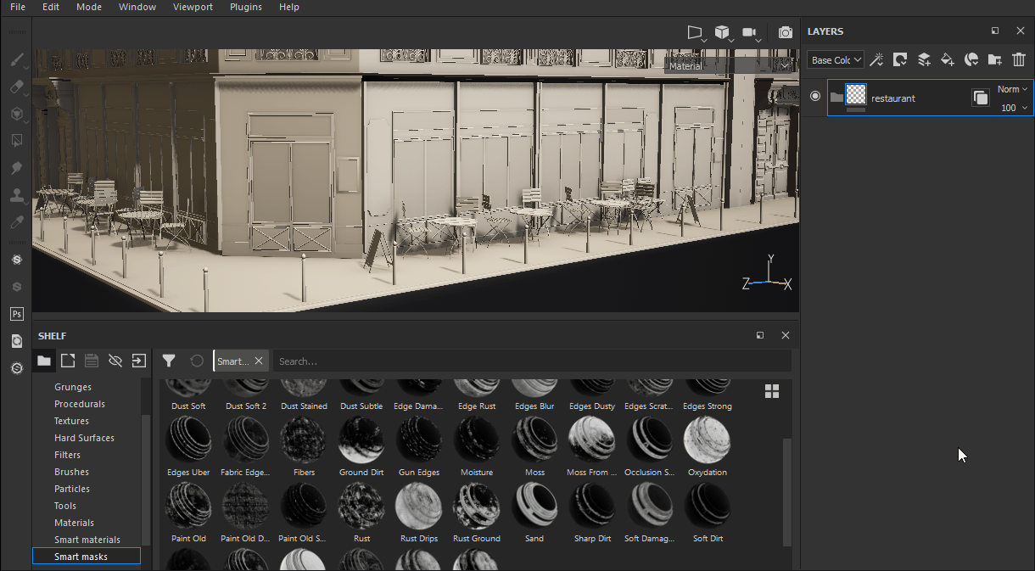This screenshot has height=571, width=1035.
Task: Remove the Smart masks filter tag
Action: 259,361
